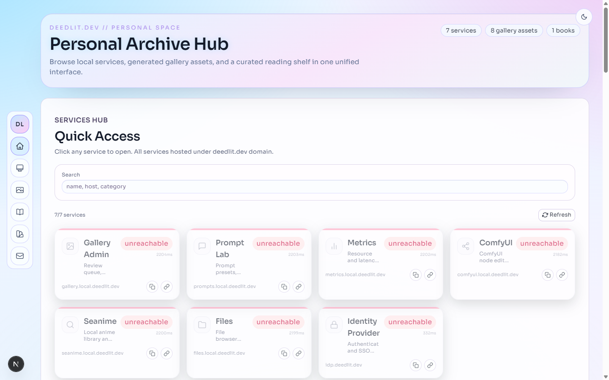The width and height of the screenshot is (609, 380).
Task: Toggle dark mode with the moon icon
Action: (584, 17)
